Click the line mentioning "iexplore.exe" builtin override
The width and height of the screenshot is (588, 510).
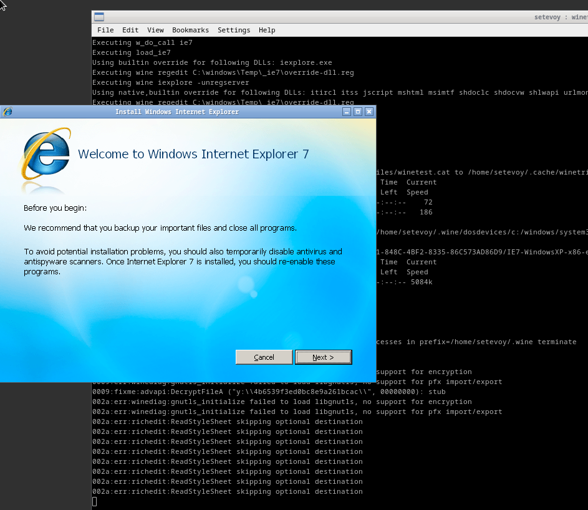pyautogui.click(x=212, y=62)
